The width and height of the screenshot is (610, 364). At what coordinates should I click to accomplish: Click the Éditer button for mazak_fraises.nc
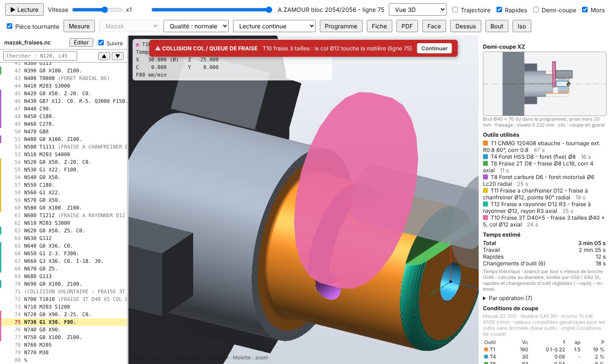point(81,42)
